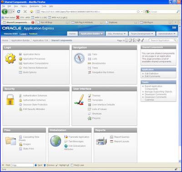The image size is (182, 172).
Task: Open the Authentication Schemes link
Action: 35,95
